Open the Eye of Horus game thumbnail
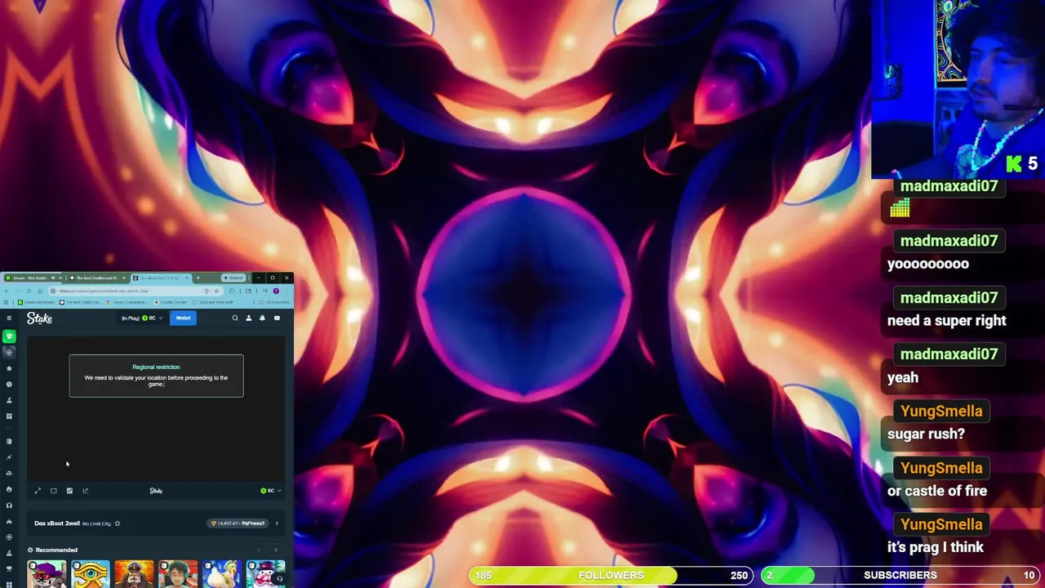 [x=91, y=574]
